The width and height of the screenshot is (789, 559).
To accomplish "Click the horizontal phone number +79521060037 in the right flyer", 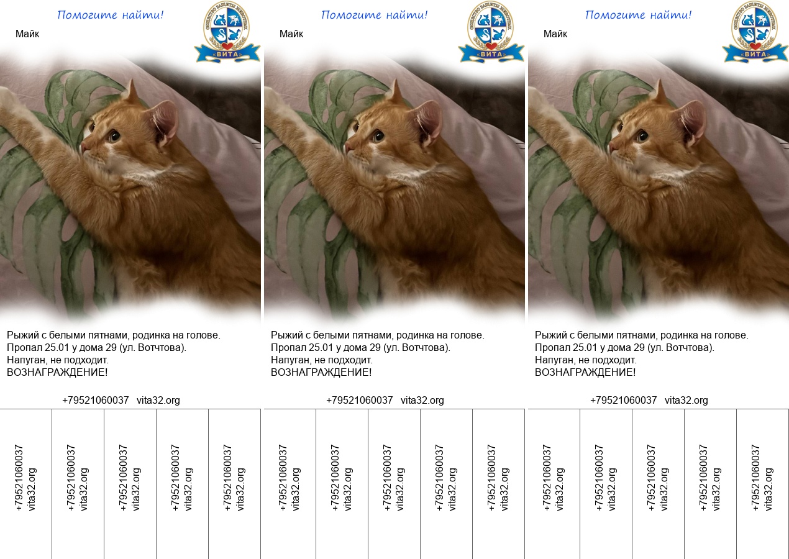I will (x=623, y=401).
